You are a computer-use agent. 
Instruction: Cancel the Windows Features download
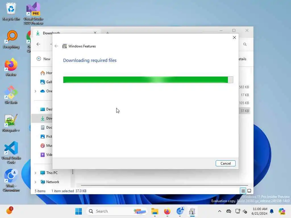[x=225, y=163]
